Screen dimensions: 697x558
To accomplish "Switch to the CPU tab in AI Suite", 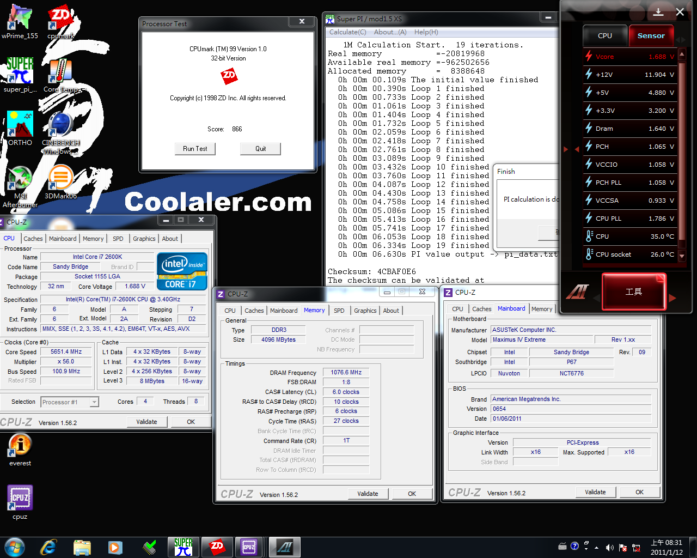I will point(605,35).
